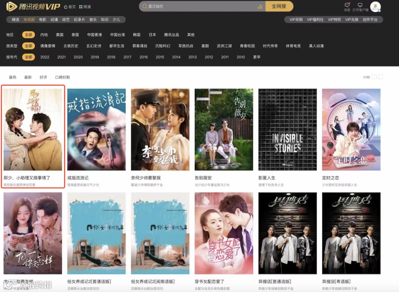Open poster for 异搜店[粤语版]

coord(351,233)
